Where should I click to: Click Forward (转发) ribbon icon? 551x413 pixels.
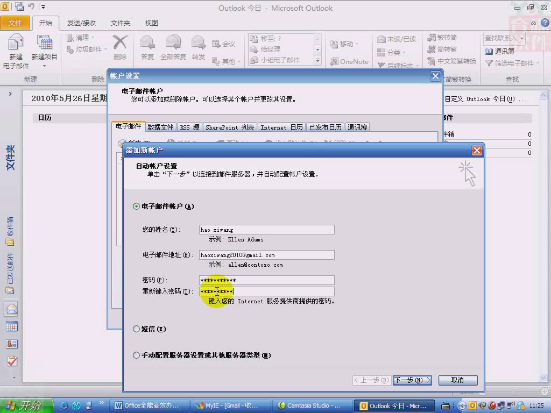[199, 47]
